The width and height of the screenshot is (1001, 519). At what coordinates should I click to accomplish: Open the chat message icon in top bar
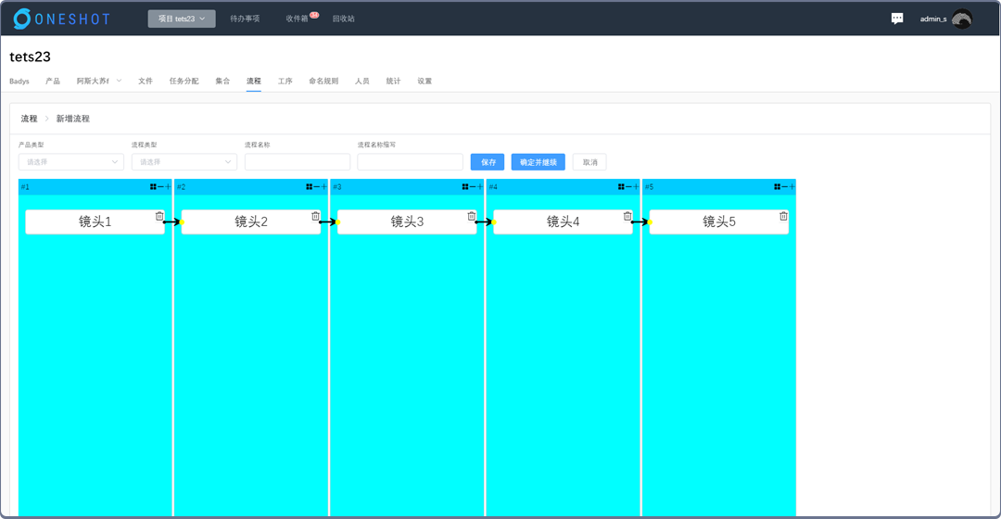[x=896, y=19]
